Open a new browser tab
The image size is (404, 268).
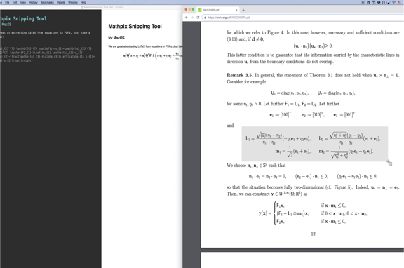(243, 10)
